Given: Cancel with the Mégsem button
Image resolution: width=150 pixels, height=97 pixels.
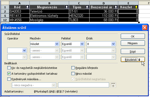Looking at the screenshot, I should pyautogui.click(x=133, y=43).
